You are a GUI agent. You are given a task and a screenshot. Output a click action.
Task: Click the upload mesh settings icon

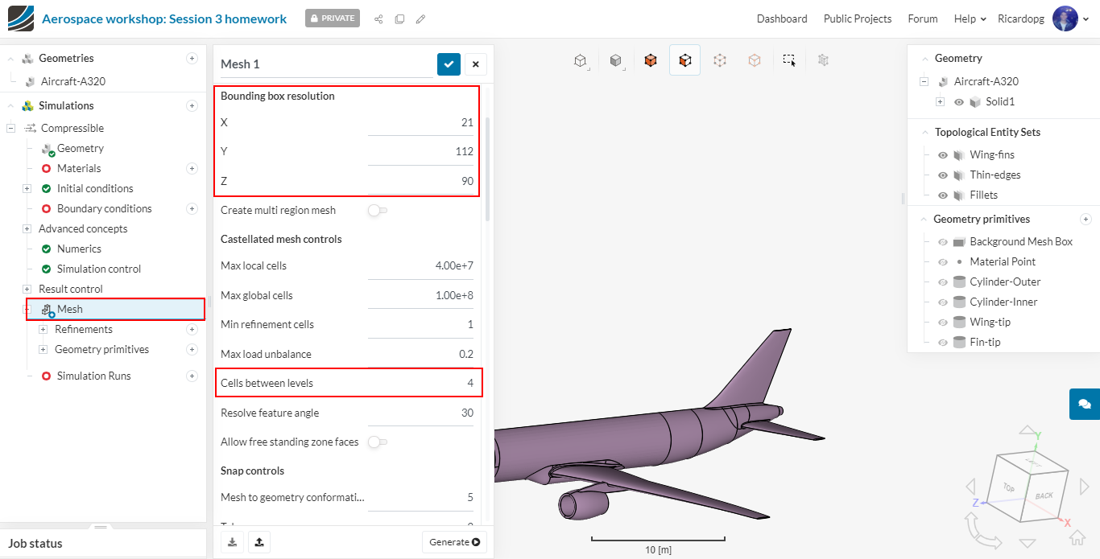pos(259,542)
